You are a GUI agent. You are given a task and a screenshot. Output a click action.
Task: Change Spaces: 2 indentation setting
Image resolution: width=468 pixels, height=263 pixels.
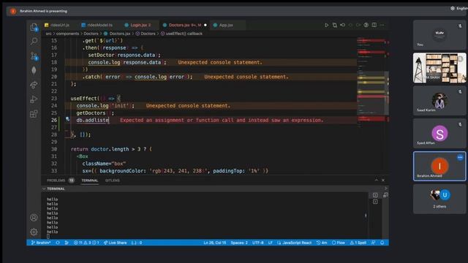click(239, 243)
